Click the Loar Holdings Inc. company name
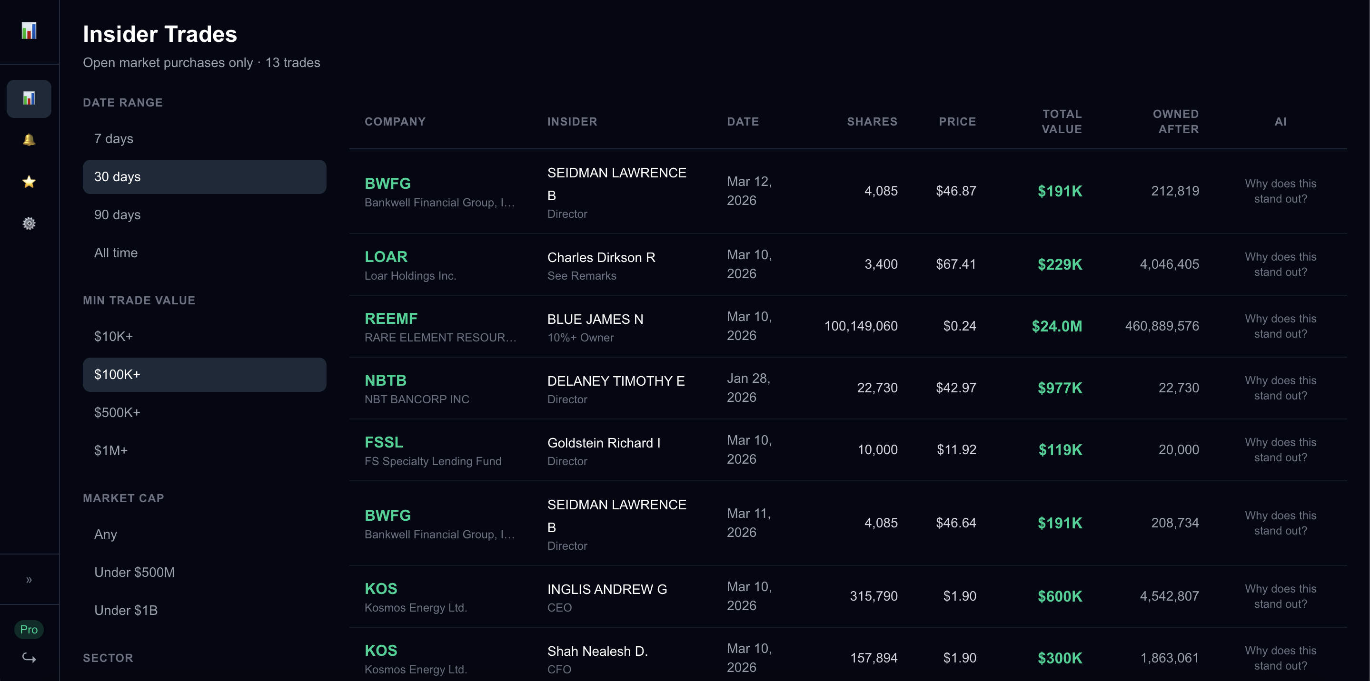 410,276
